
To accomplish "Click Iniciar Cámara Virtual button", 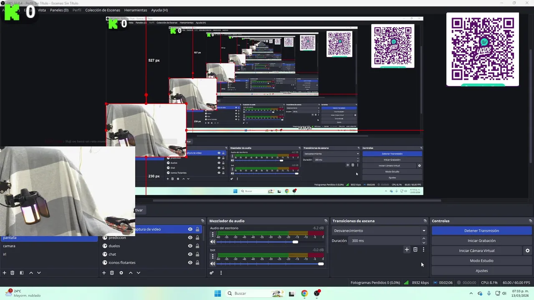I will coord(477,250).
